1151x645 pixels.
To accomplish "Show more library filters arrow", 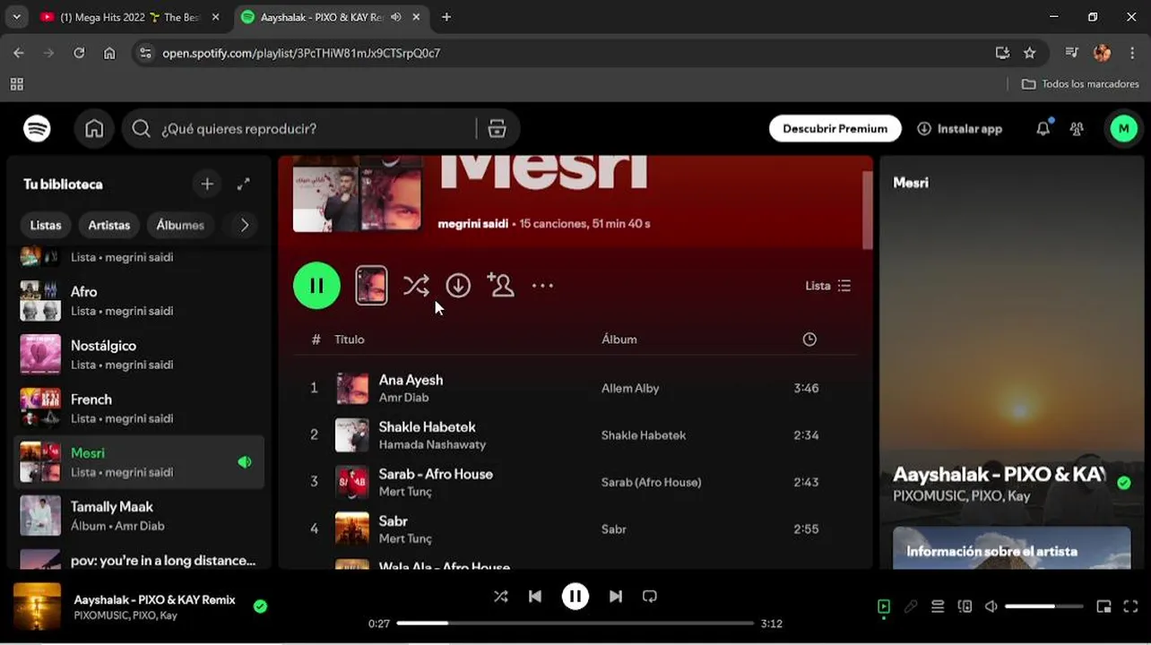I will pos(244,225).
